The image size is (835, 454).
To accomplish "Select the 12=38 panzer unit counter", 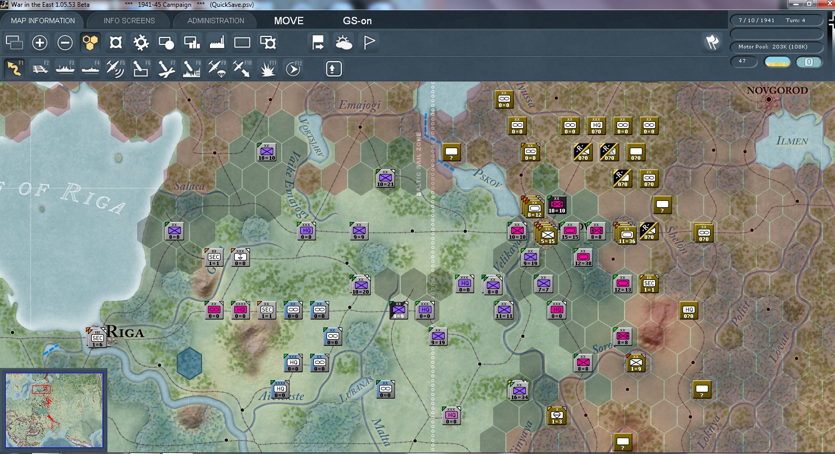I will (583, 258).
